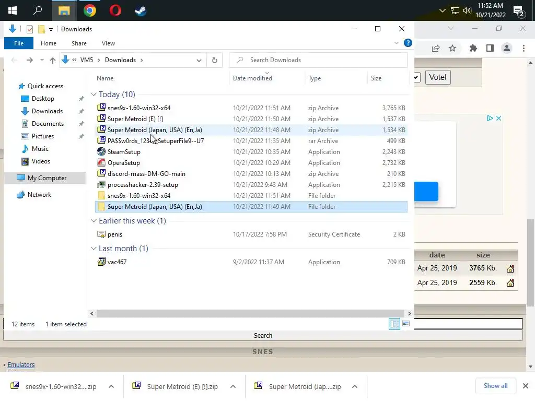Click the horizontal scrollbar in Explorer
The width and height of the screenshot is (535, 401).
click(x=251, y=313)
